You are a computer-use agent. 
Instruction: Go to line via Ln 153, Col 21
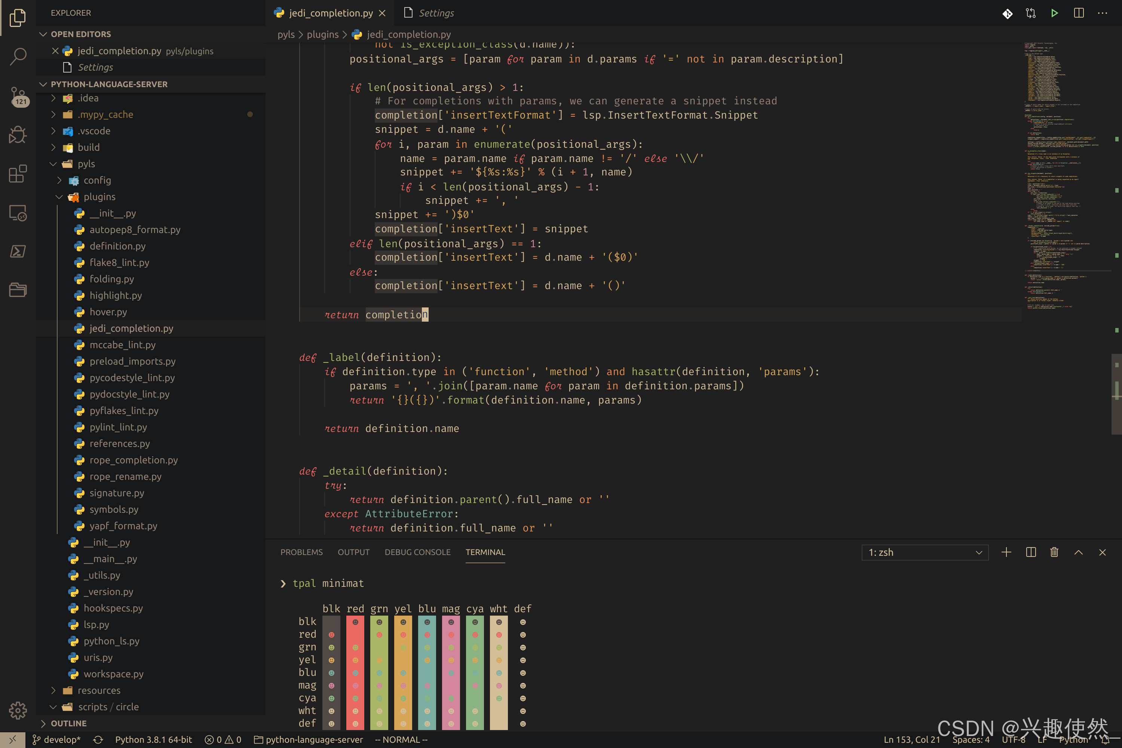(x=912, y=739)
